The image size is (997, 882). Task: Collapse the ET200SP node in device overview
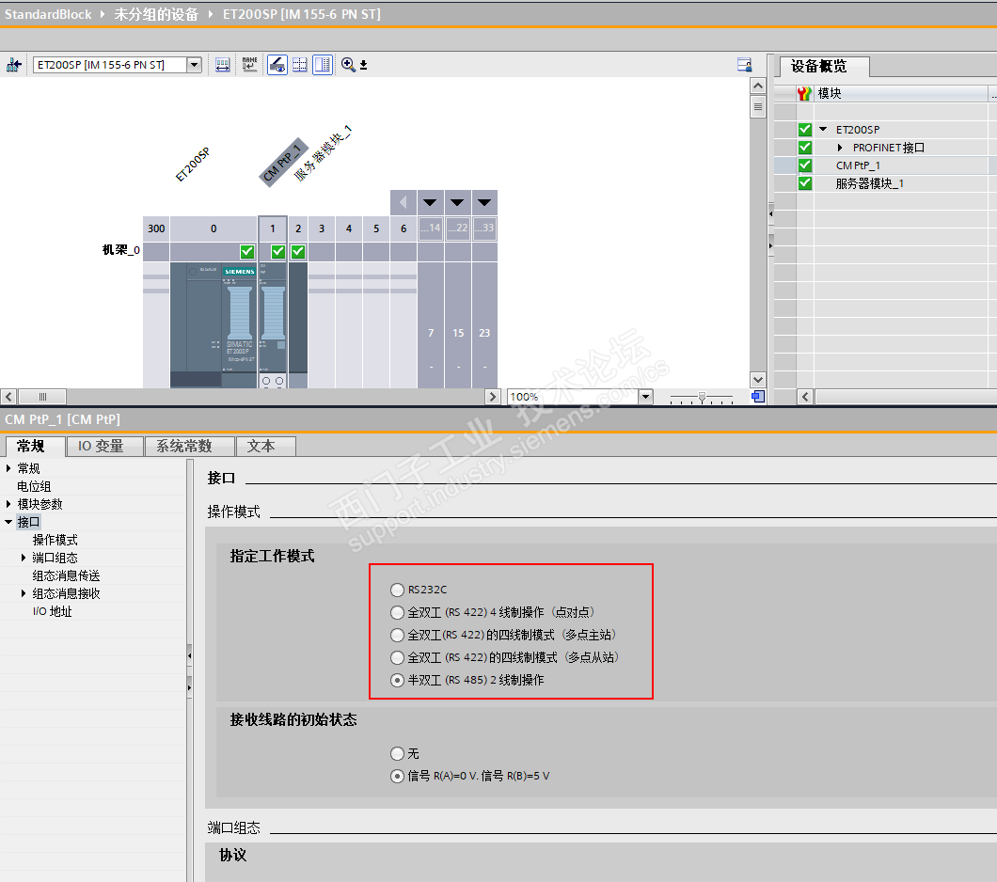(x=823, y=129)
